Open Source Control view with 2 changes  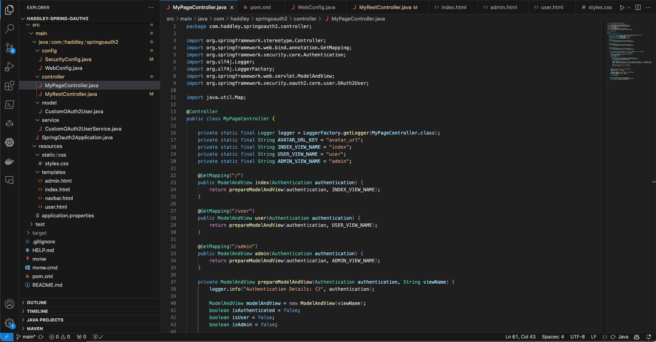point(9,48)
